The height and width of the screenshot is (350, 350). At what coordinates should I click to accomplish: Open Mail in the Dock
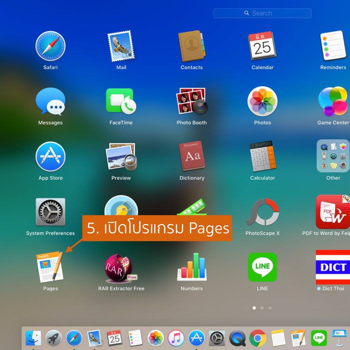(x=94, y=338)
